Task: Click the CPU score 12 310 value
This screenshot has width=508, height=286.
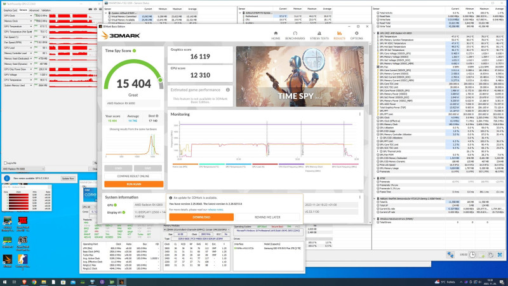Action: (200, 75)
